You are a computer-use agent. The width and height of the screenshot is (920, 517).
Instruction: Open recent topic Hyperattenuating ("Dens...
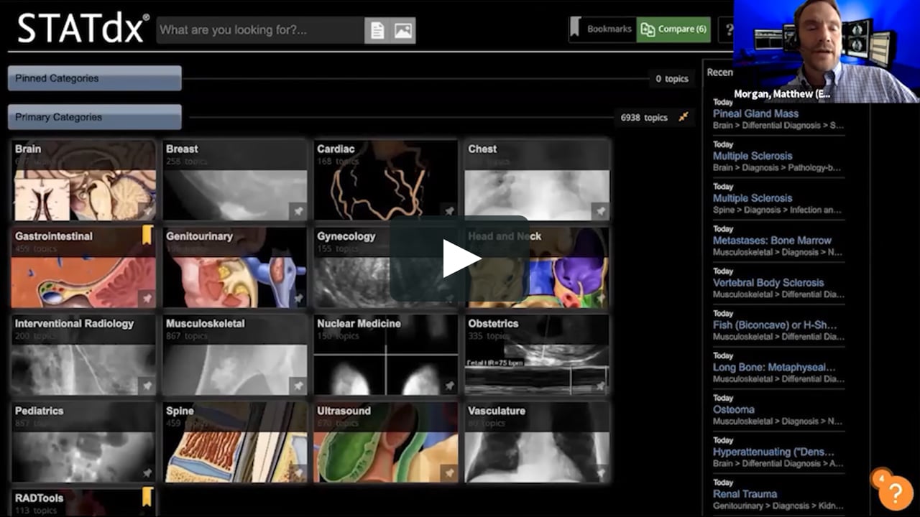pos(773,452)
